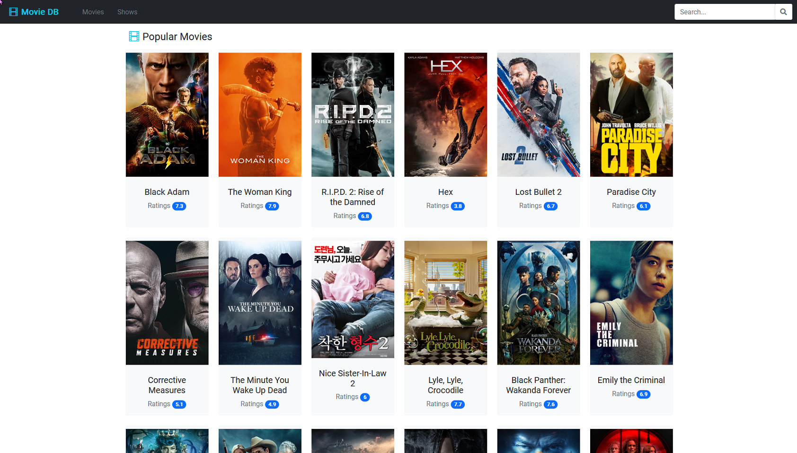
Task: Click the Lost Bullet 2 title
Action: pos(539,192)
